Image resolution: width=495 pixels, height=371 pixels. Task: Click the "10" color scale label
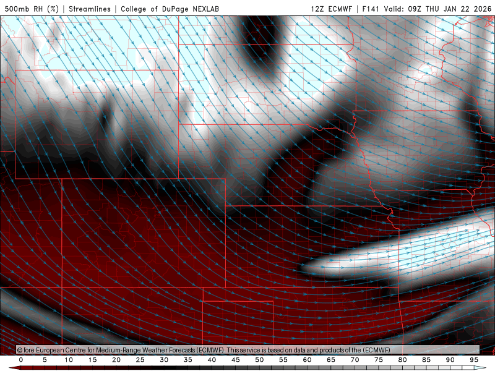69,360
